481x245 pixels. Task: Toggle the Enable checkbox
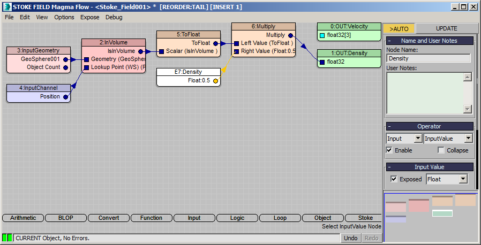point(389,150)
